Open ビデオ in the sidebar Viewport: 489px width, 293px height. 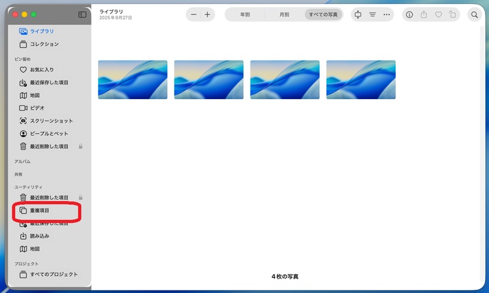[x=37, y=108]
